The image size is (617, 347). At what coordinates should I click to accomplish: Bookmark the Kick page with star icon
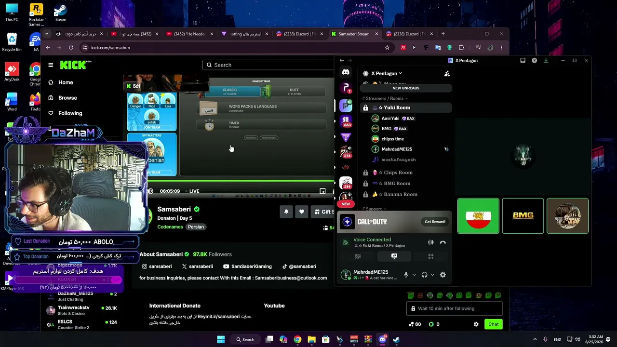tap(387, 48)
